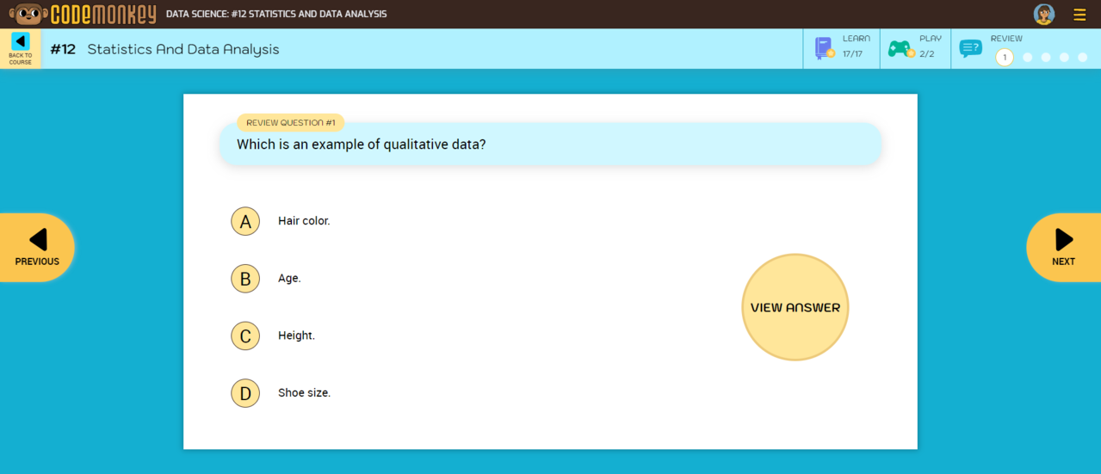1101x474 pixels.
Task: Open the user profile avatar
Action: click(1044, 14)
